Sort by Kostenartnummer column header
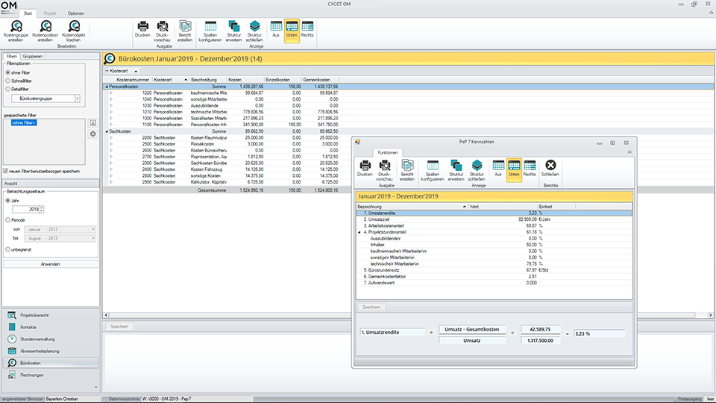716x403 pixels. point(133,80)
